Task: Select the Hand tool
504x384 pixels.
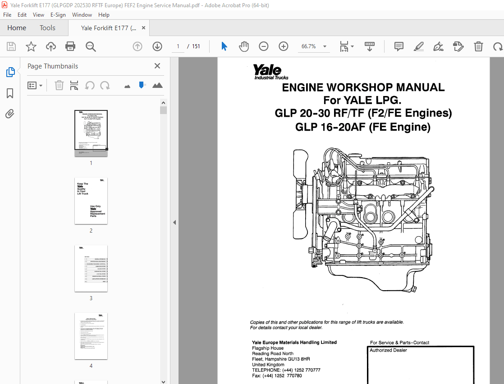Action: [x=244, y=46]
